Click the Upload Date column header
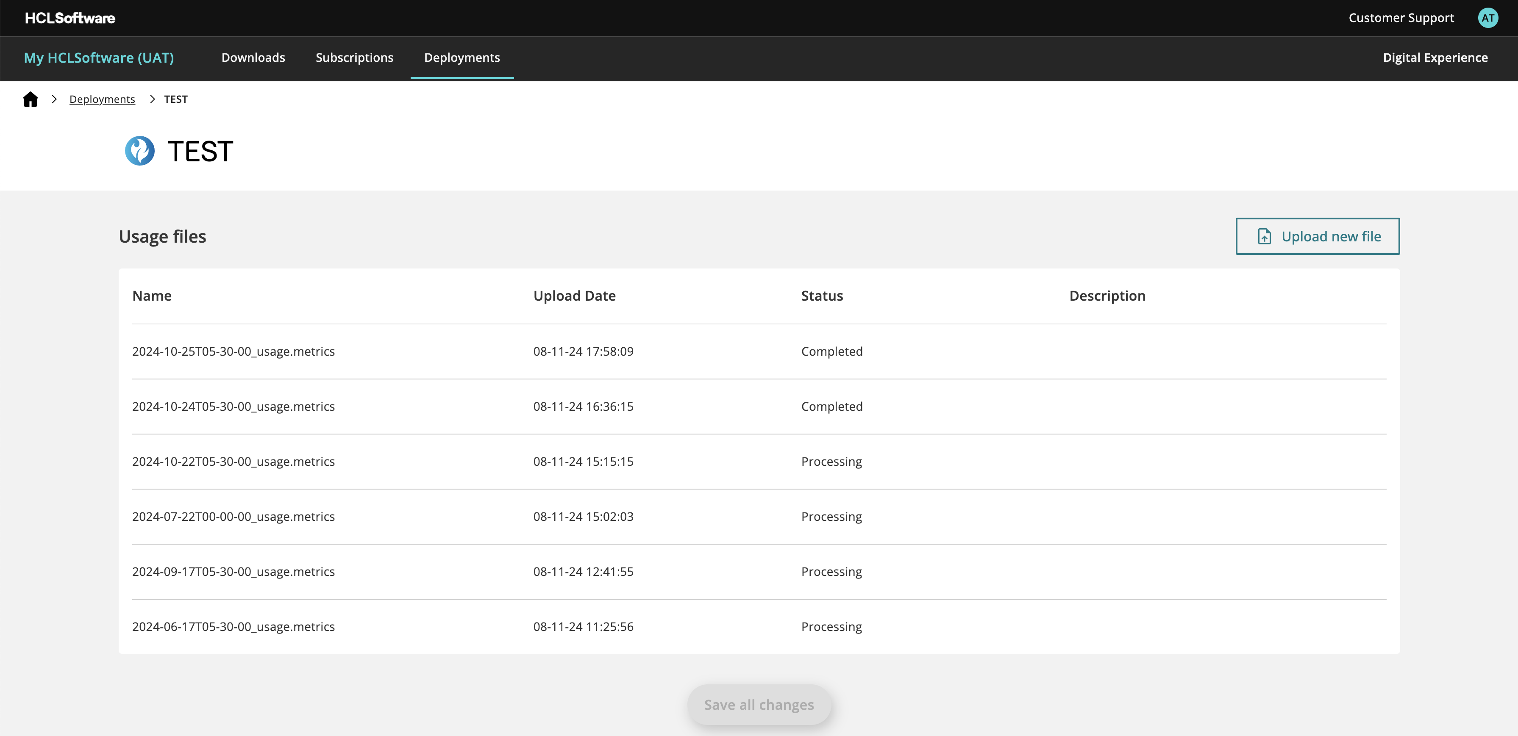 pos(575,296)
